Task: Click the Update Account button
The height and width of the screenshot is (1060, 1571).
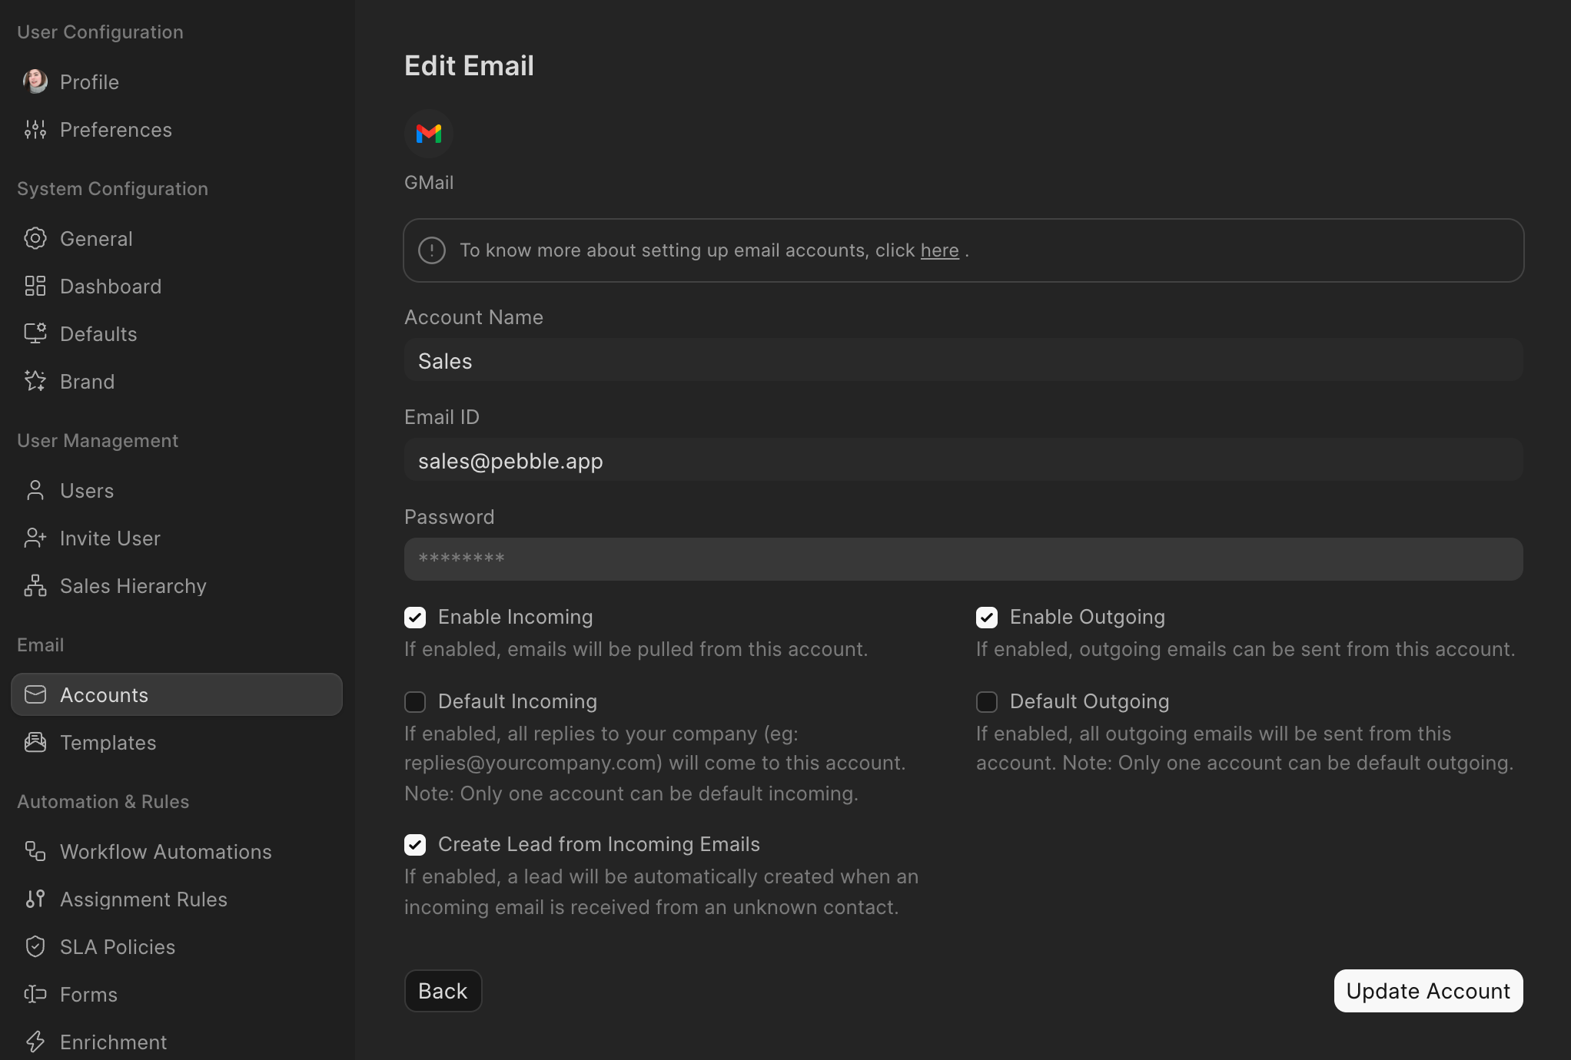Action: click(1428, 991)
